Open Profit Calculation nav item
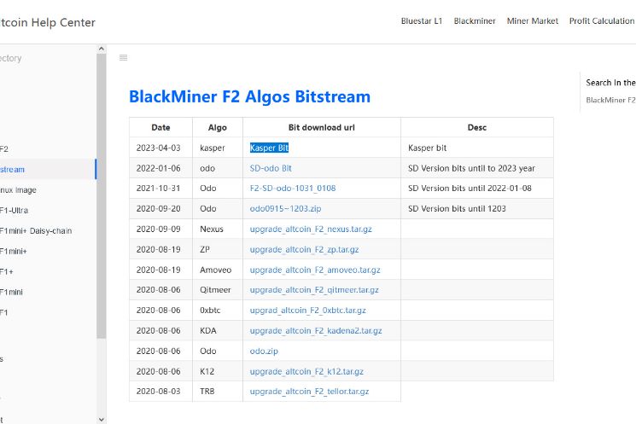This screenshot has width=636, height=424. click(601, 21)
